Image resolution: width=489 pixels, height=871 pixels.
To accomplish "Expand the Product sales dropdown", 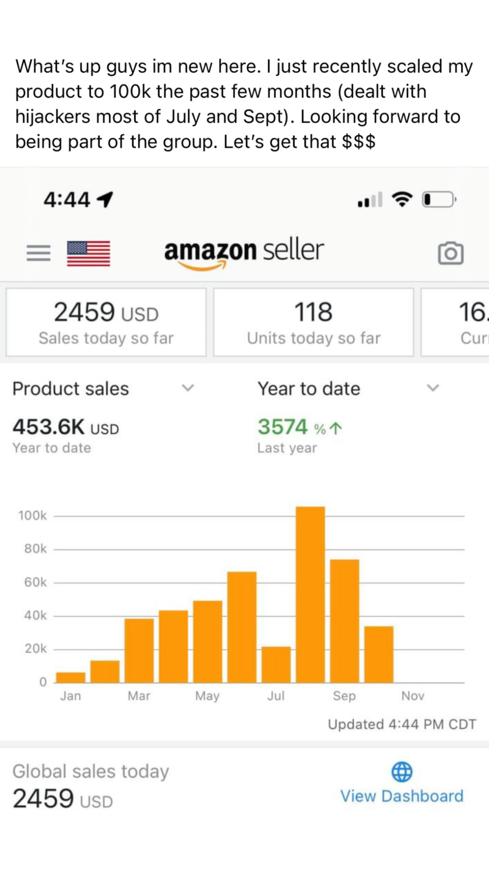I will point(187,388).
